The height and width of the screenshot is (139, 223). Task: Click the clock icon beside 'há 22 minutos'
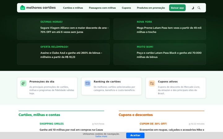click(x=190, y=124)
